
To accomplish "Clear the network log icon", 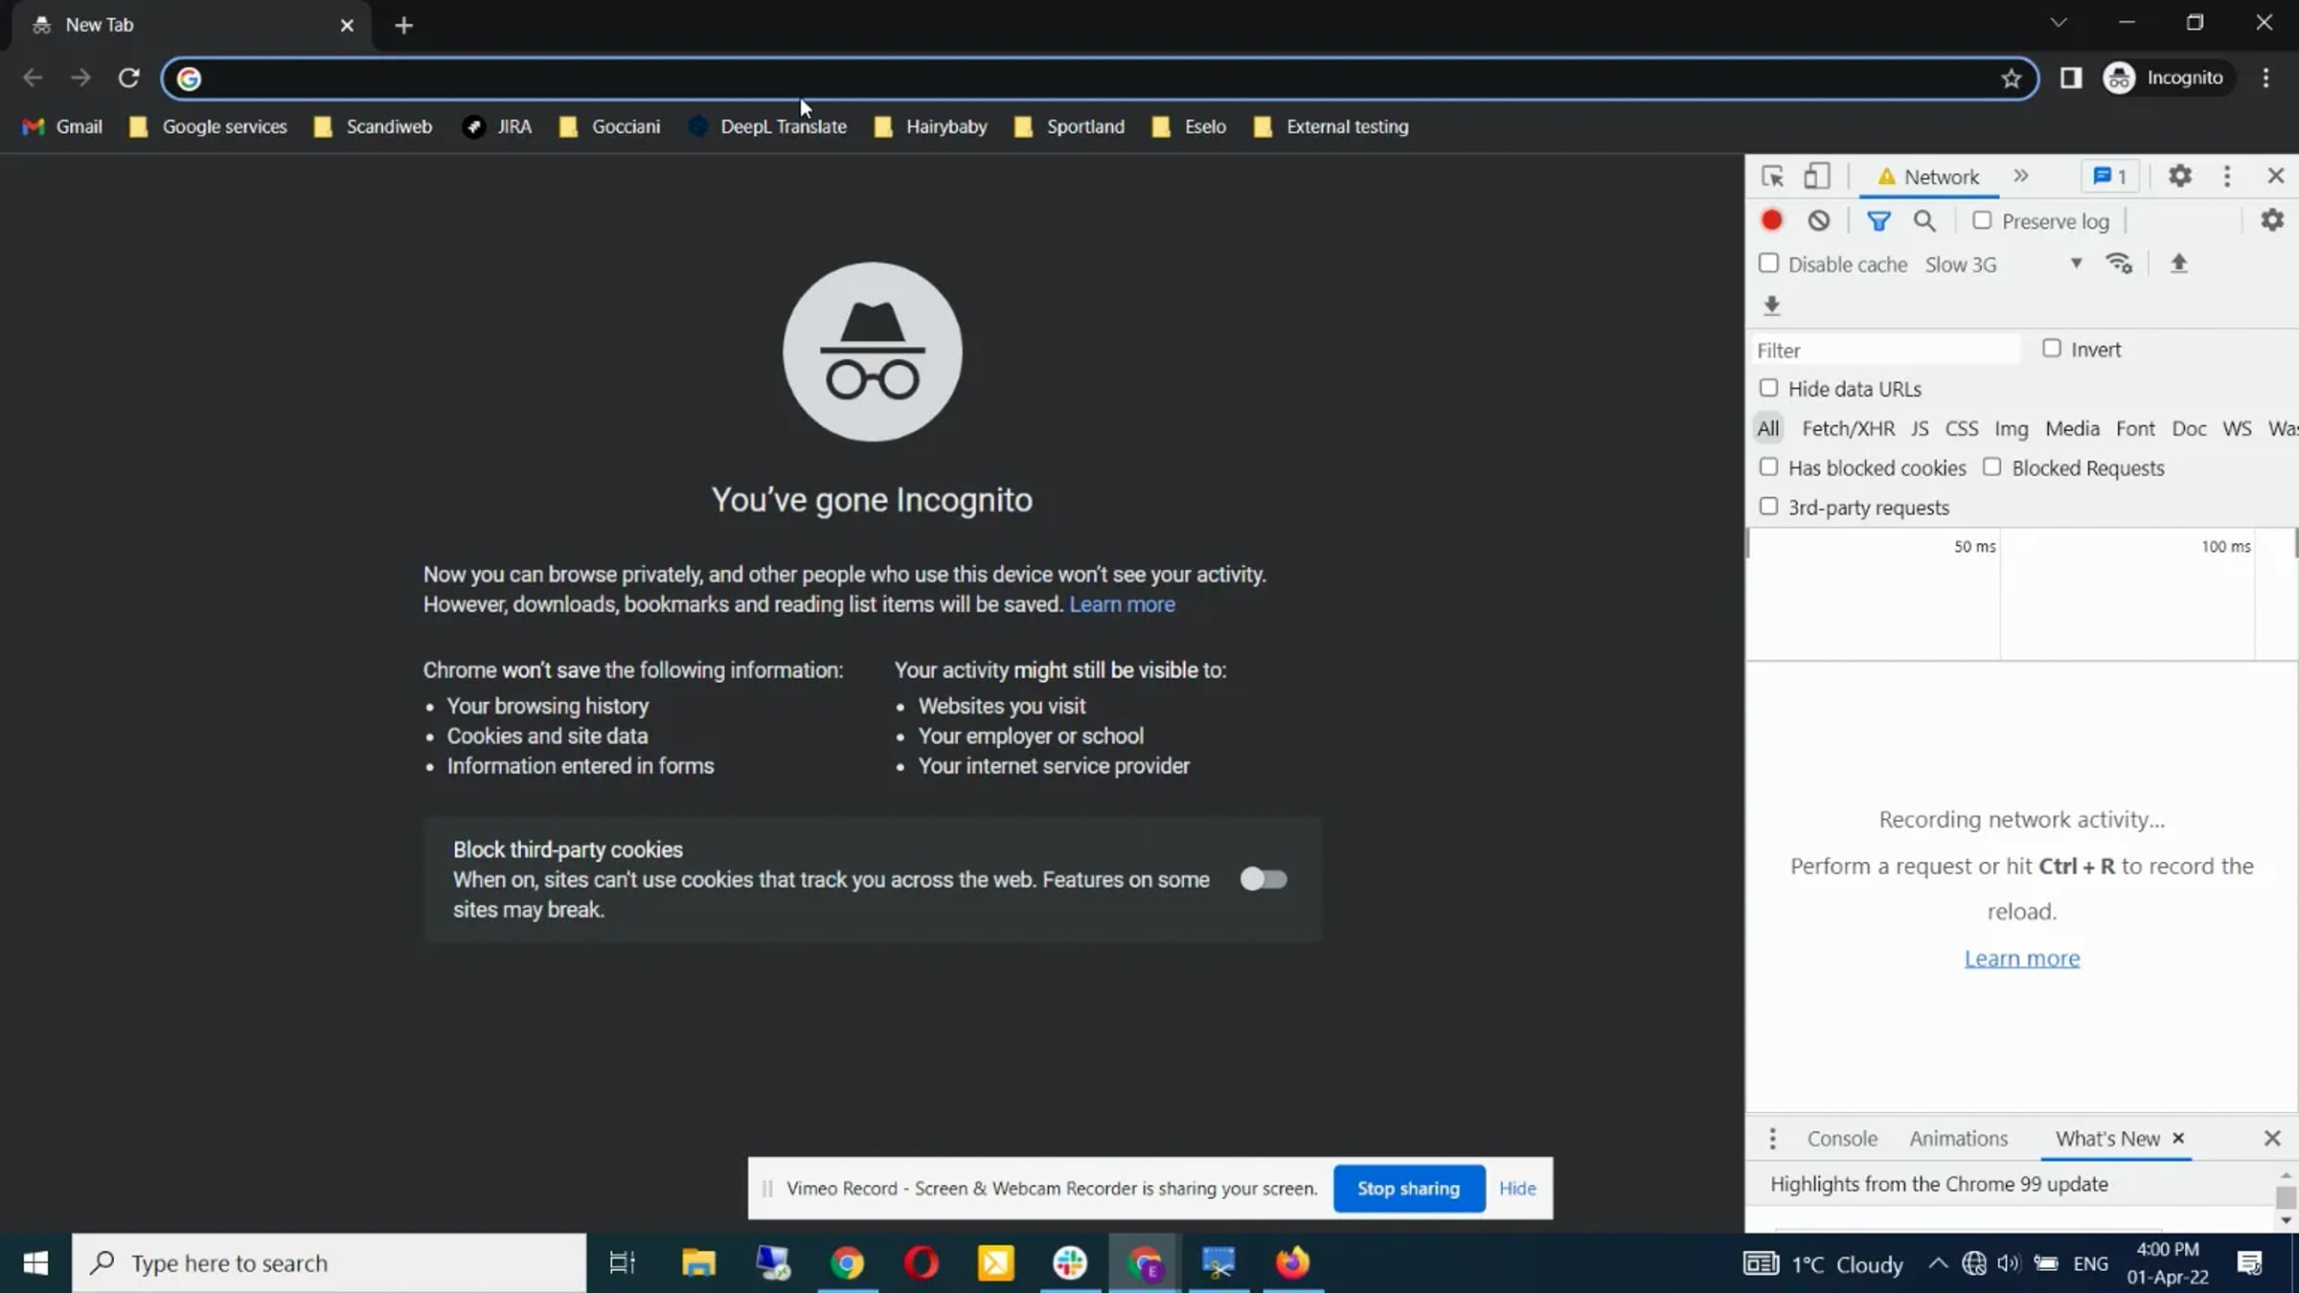I will [1818, 221].
